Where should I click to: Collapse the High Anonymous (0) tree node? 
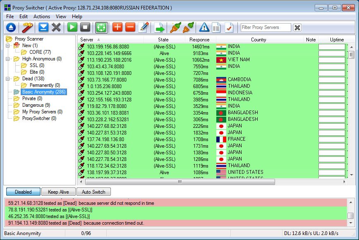(8, 59)
